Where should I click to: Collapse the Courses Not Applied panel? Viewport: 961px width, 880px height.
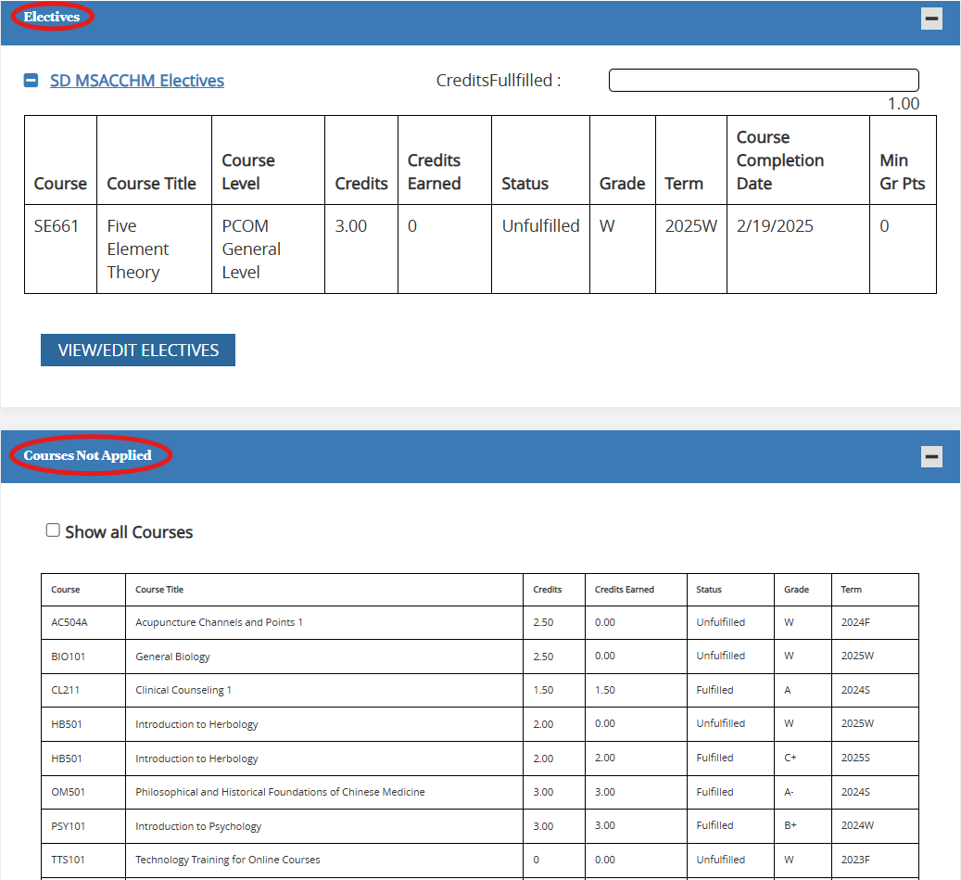point(931,456)
